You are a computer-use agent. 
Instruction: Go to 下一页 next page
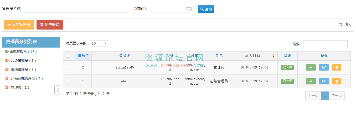(337, 96)
